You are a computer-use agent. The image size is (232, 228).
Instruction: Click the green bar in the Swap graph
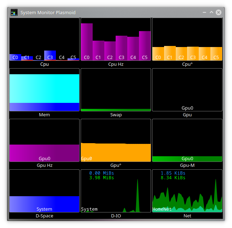116,110
